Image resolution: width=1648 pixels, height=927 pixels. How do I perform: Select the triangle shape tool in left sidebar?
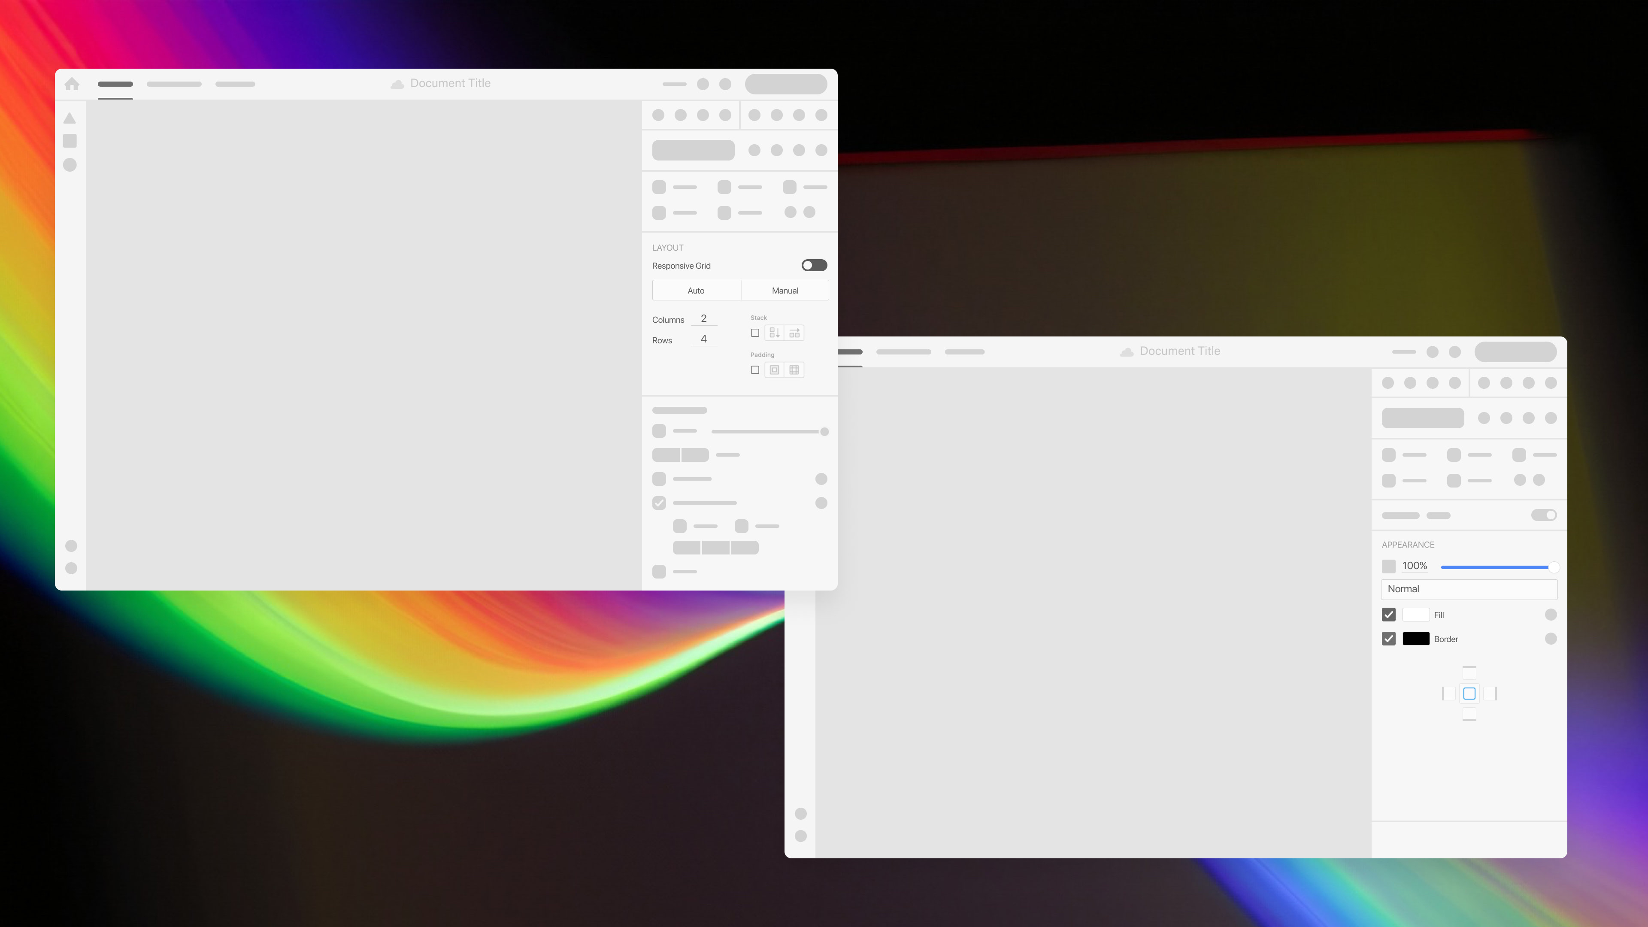pos(70,118)
